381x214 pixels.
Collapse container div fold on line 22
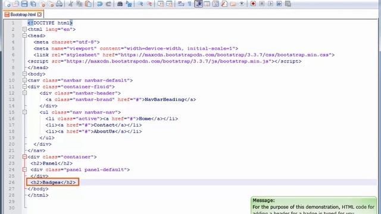point(24,157)
